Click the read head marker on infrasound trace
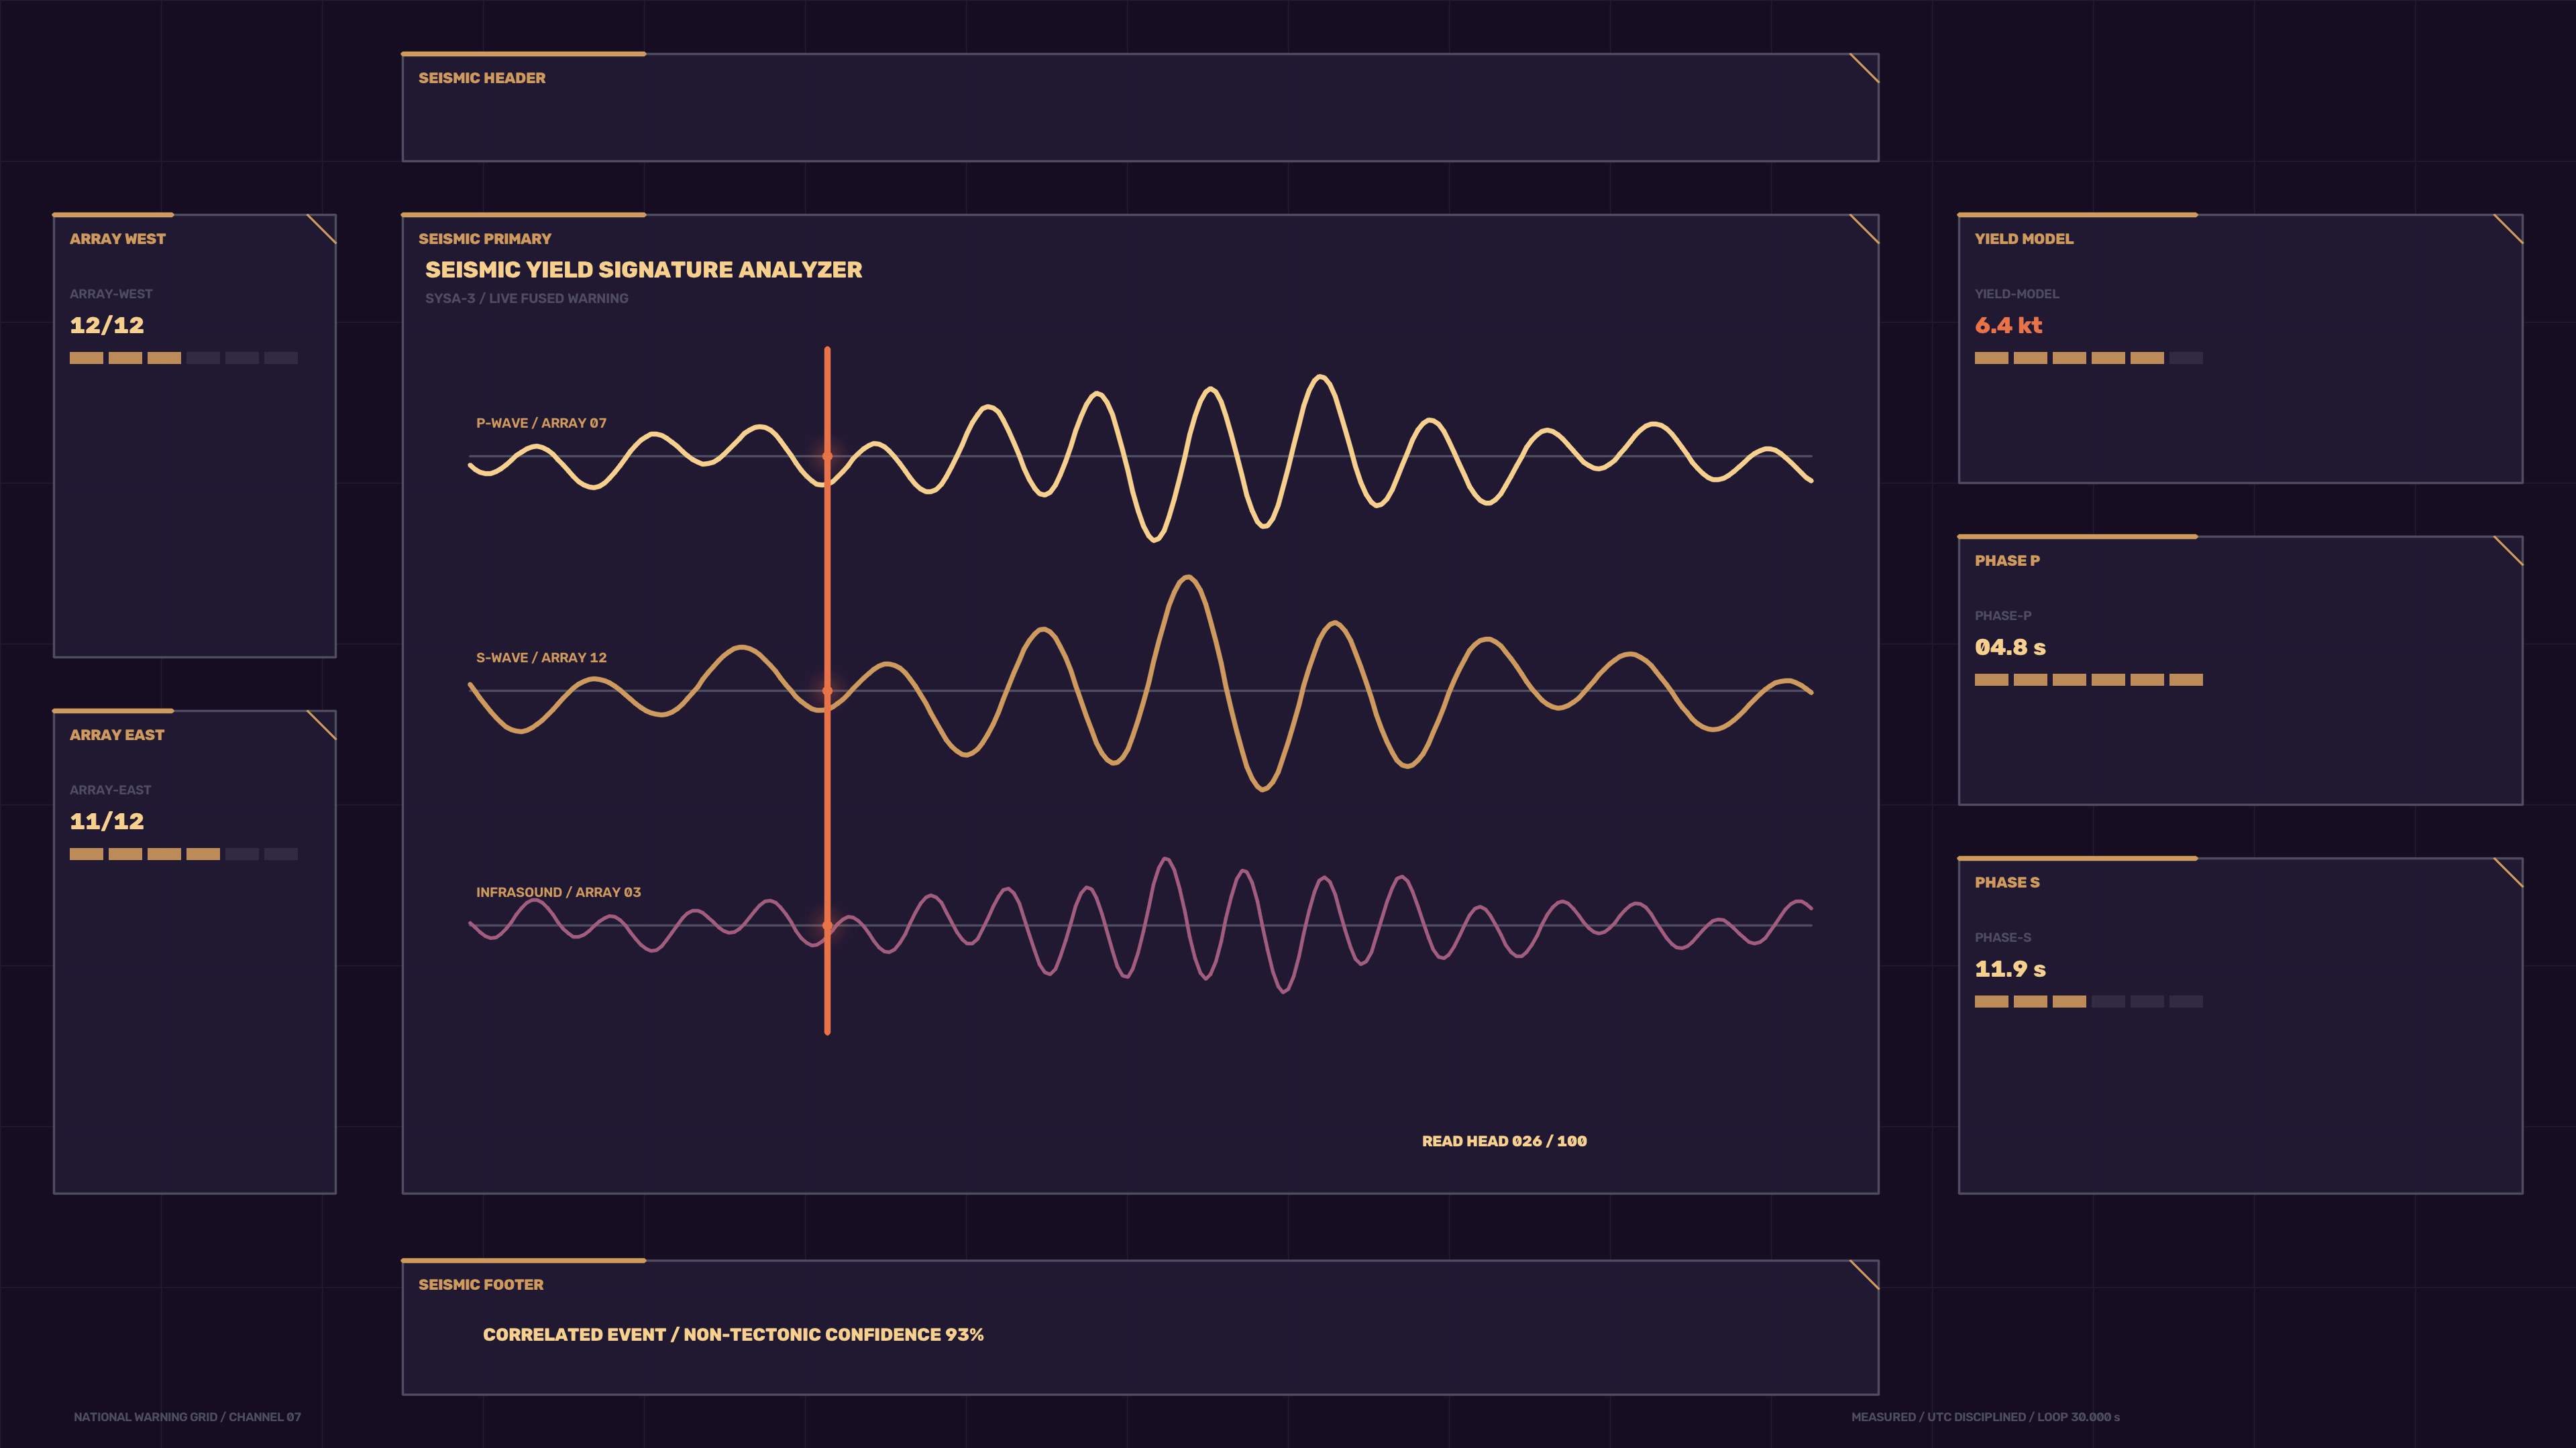Image resolution: width=2576 pixels, height=1448 pixels. (x=827, y=925)
